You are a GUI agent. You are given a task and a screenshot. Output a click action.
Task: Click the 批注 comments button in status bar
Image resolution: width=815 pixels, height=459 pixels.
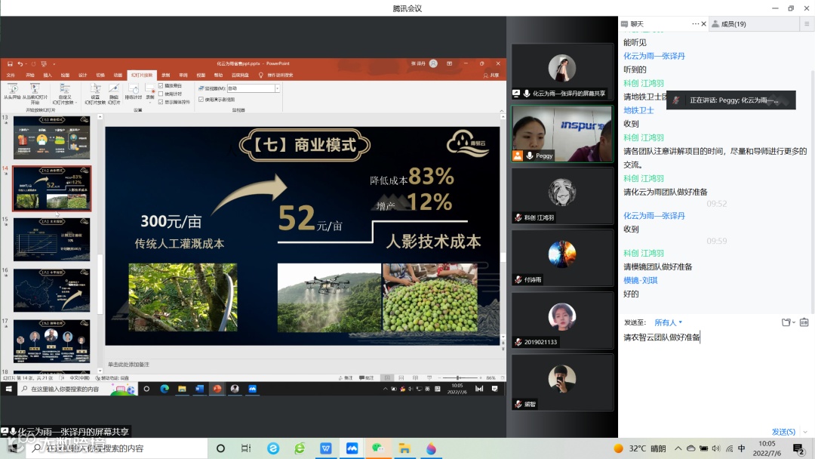[x=367, y=378]
